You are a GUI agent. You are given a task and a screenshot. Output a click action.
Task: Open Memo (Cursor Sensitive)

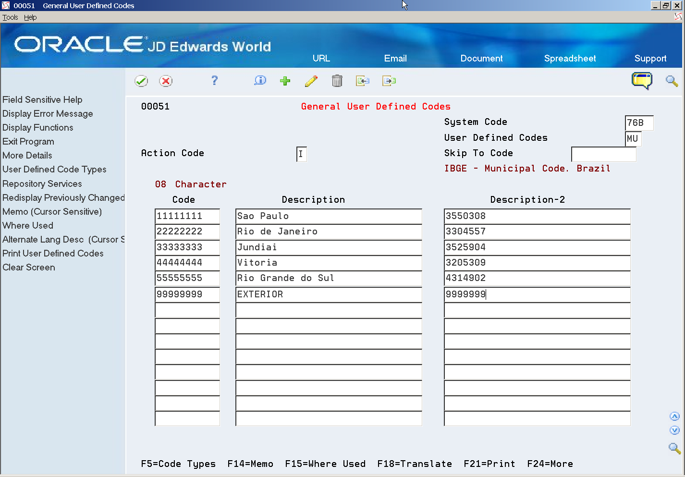coord(52,211)
